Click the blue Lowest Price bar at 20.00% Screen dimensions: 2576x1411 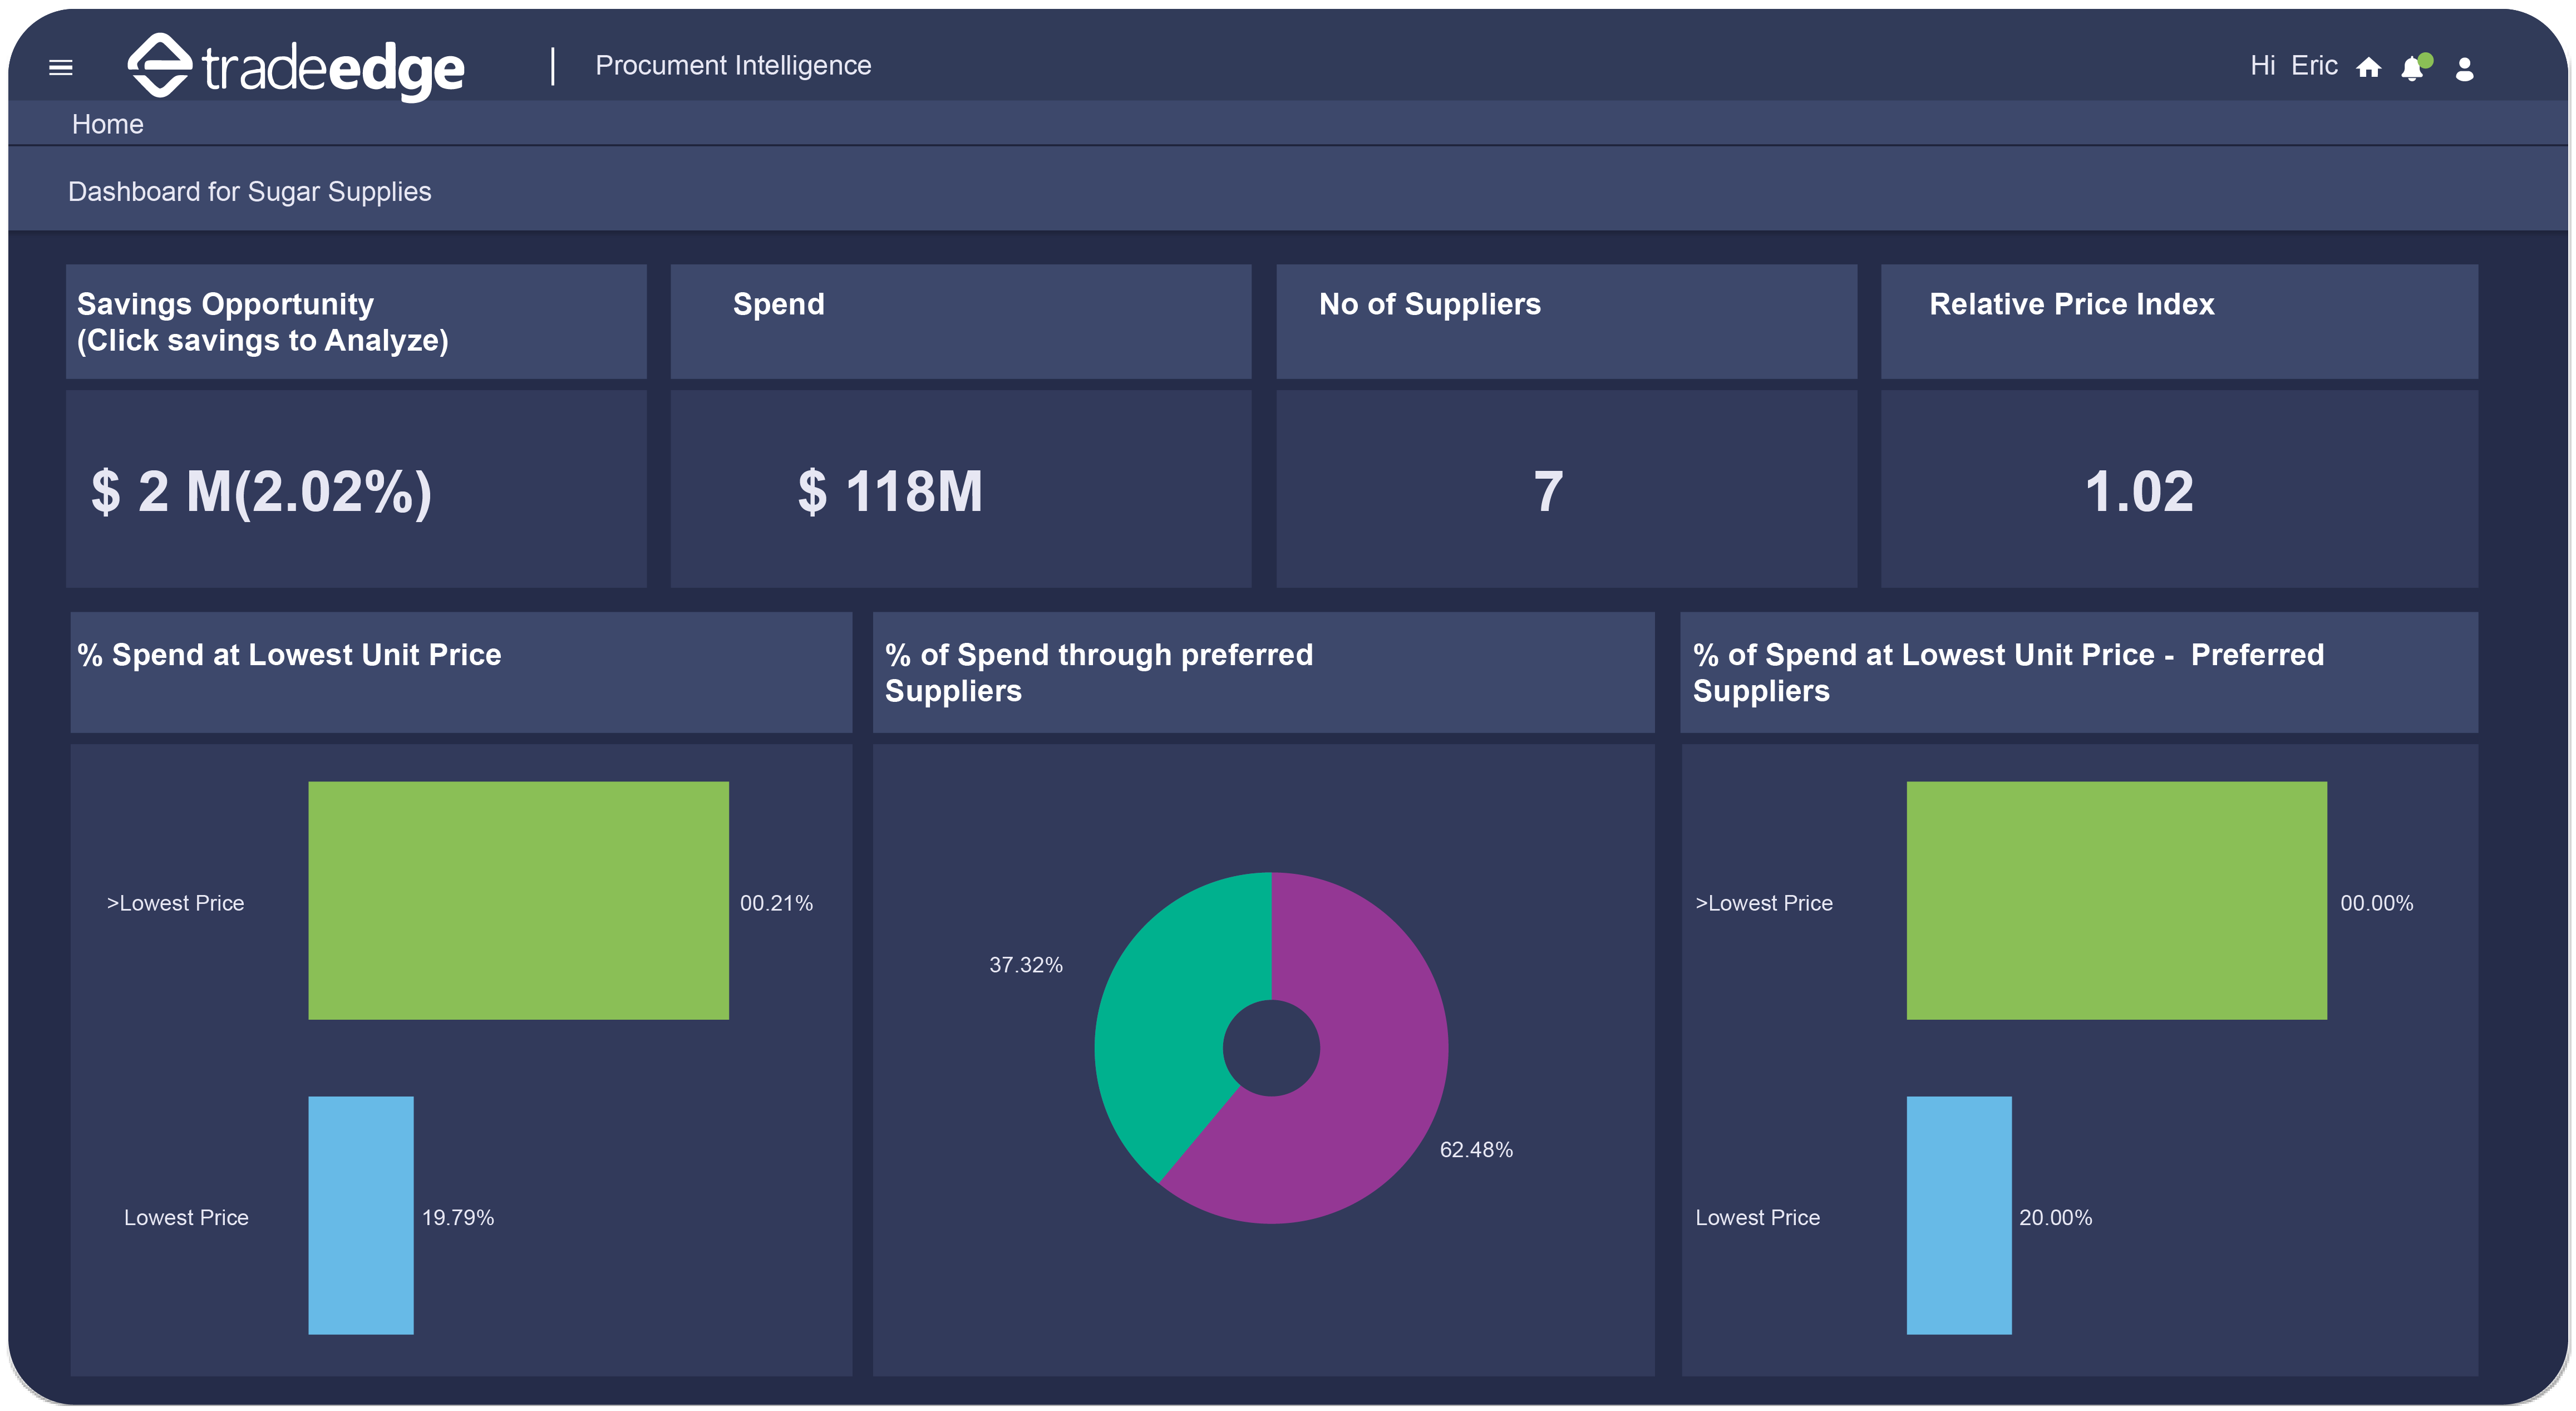[x=1958, y=1215]
